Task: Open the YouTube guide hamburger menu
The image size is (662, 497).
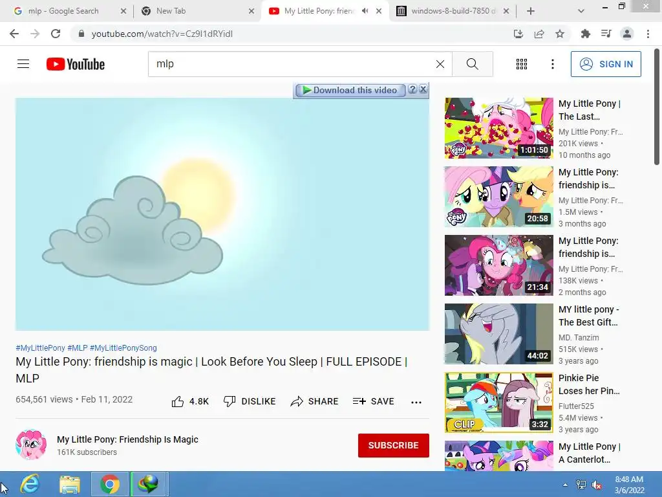Action: tap(23, 64)
